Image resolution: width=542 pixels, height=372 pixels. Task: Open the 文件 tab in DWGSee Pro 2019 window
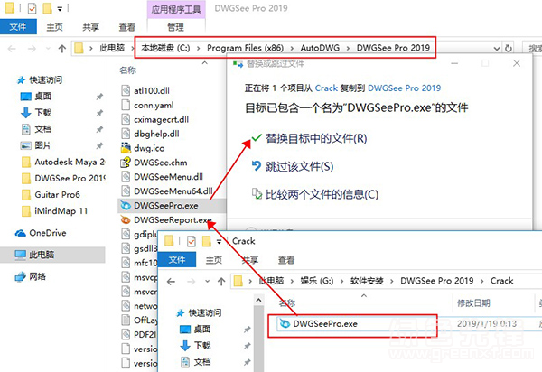click(x=18, y=26)
